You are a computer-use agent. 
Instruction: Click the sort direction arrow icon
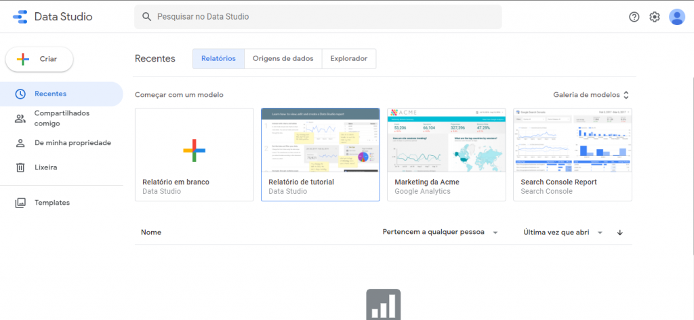tap(619, 233)
